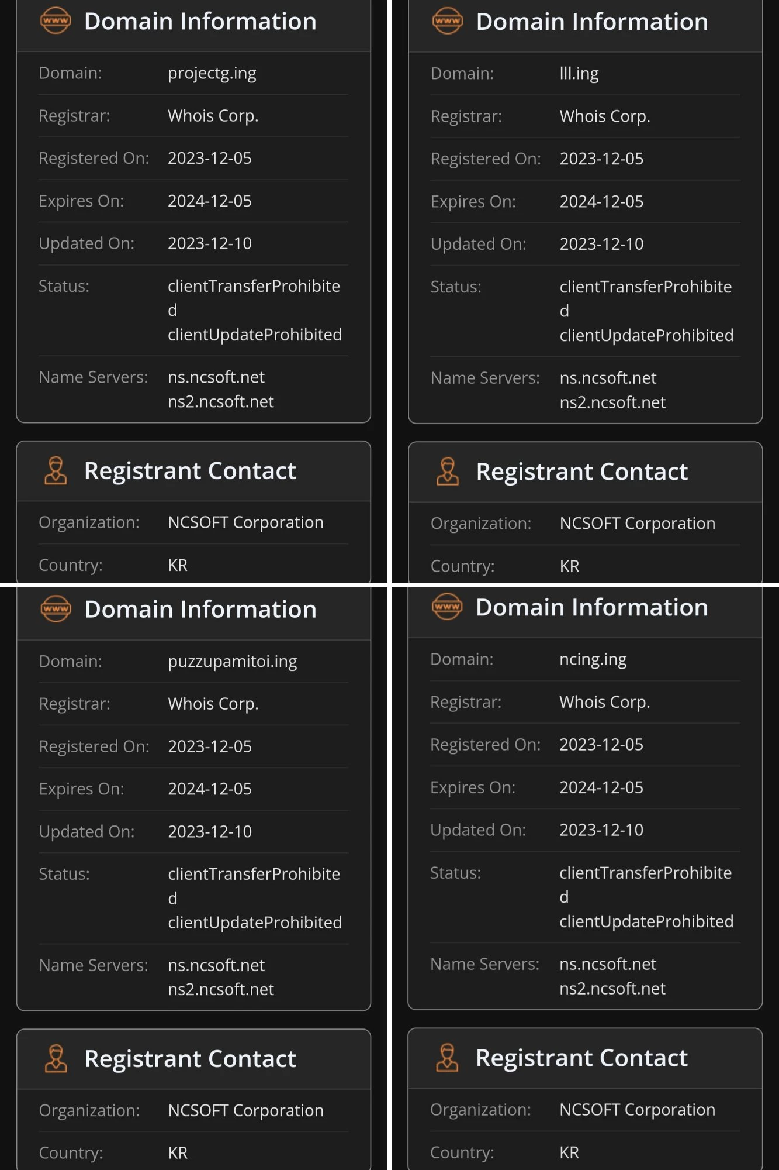779x1170 pixels.
Task: Click clientUpdateProhibited status in puzzupamitoi.ing panel
Action: coord(255,923)
